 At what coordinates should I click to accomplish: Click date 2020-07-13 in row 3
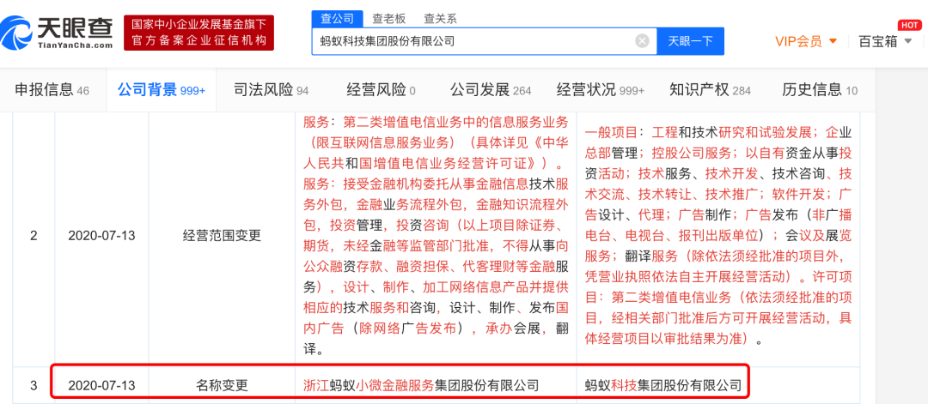(x=101, y=386)
